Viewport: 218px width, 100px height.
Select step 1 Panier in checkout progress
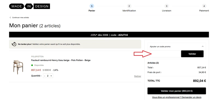click(92, 8)
